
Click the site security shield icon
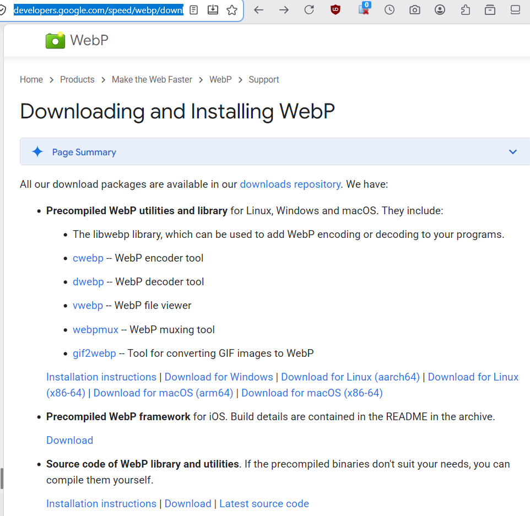point(3,10)
